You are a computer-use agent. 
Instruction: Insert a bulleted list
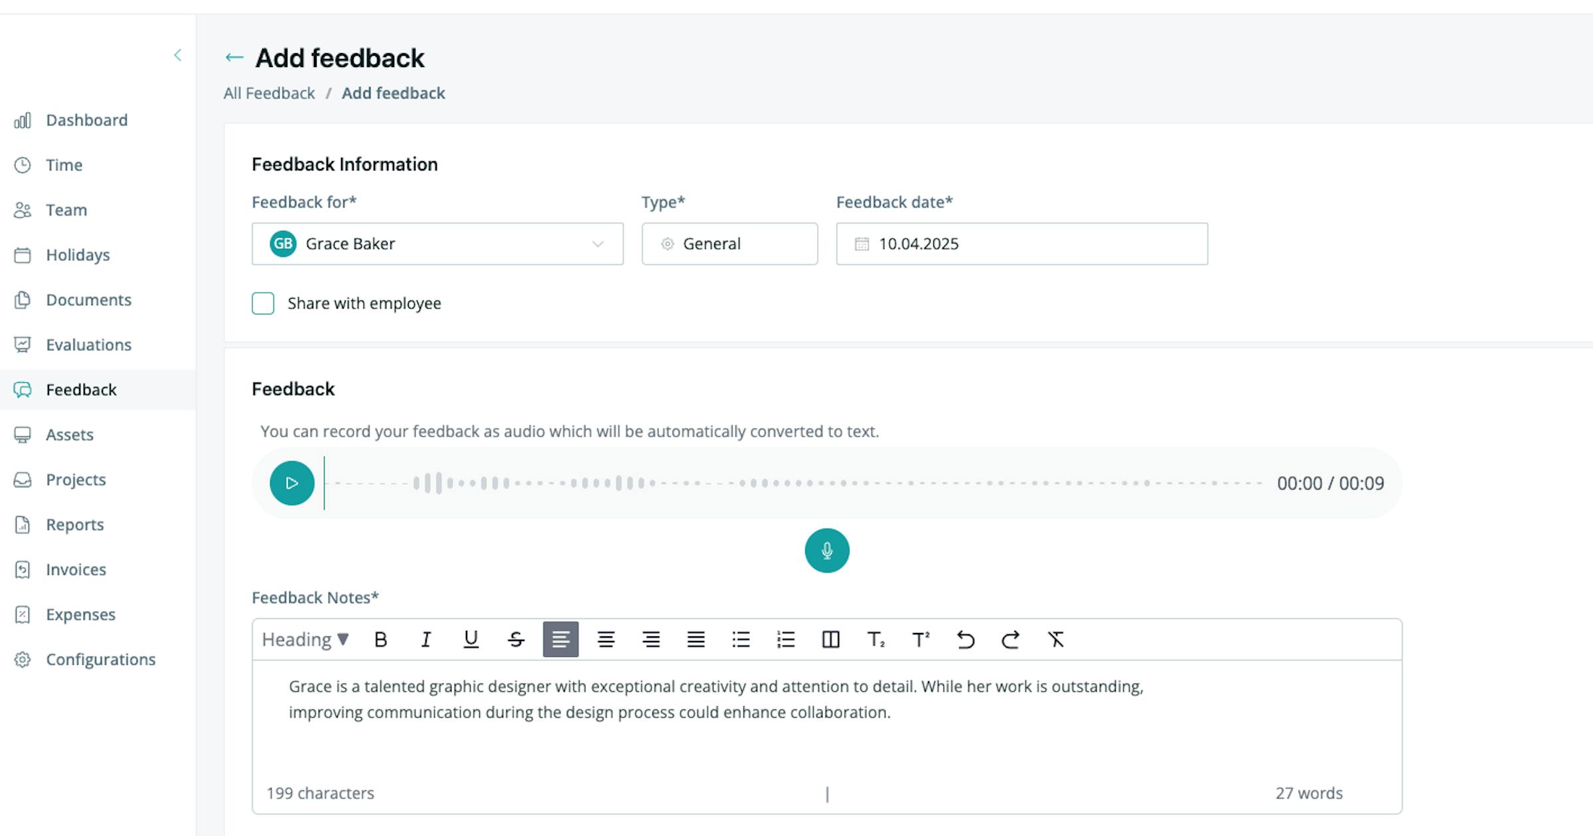click(741, 640)
